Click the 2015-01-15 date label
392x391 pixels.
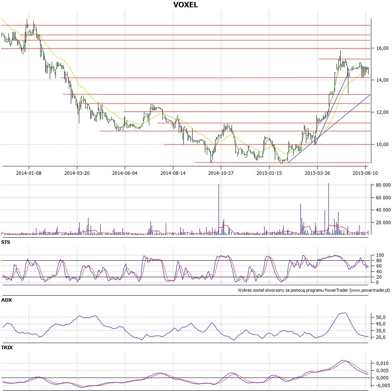(x=269, y=173)
